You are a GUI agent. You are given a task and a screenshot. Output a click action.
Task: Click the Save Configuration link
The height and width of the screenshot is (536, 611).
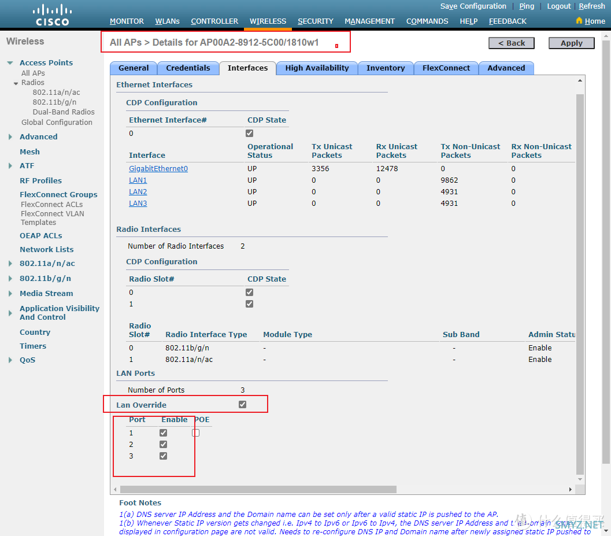[473, 6]
